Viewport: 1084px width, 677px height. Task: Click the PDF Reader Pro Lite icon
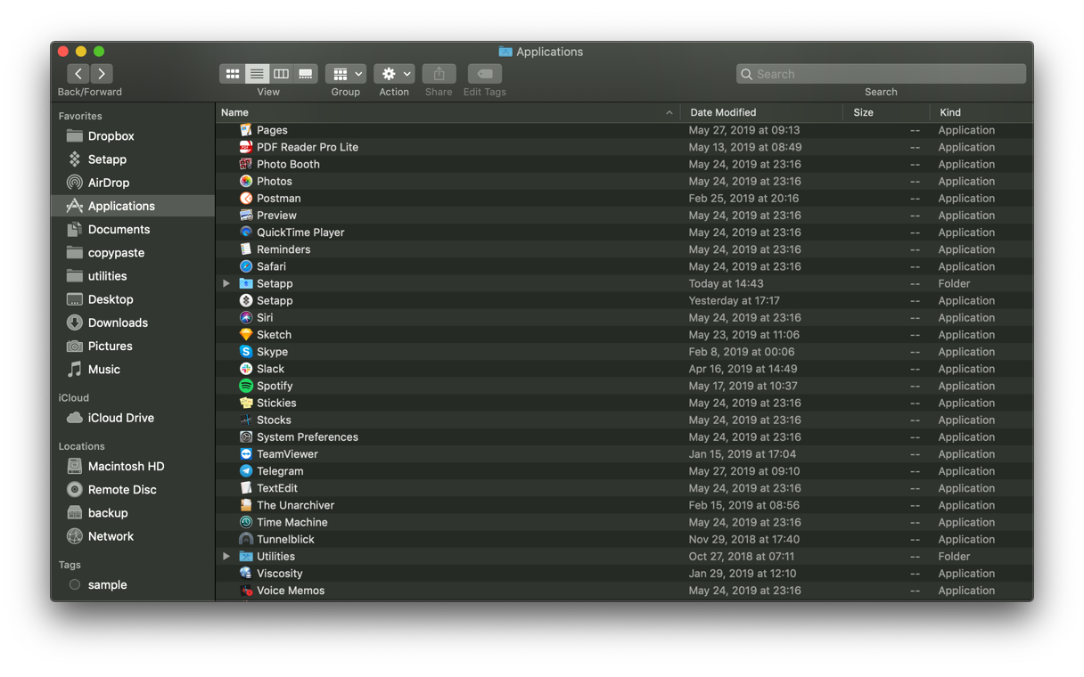tap(246, 147)
